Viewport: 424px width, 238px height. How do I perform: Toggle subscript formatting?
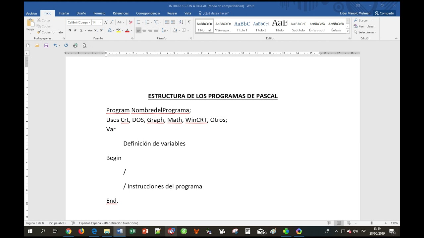point(96,30)
